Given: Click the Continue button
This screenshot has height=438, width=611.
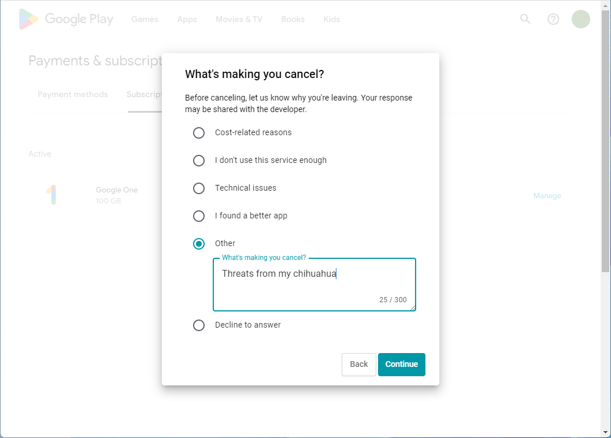Looking at the screenshot, I should [x=401, y=364].
